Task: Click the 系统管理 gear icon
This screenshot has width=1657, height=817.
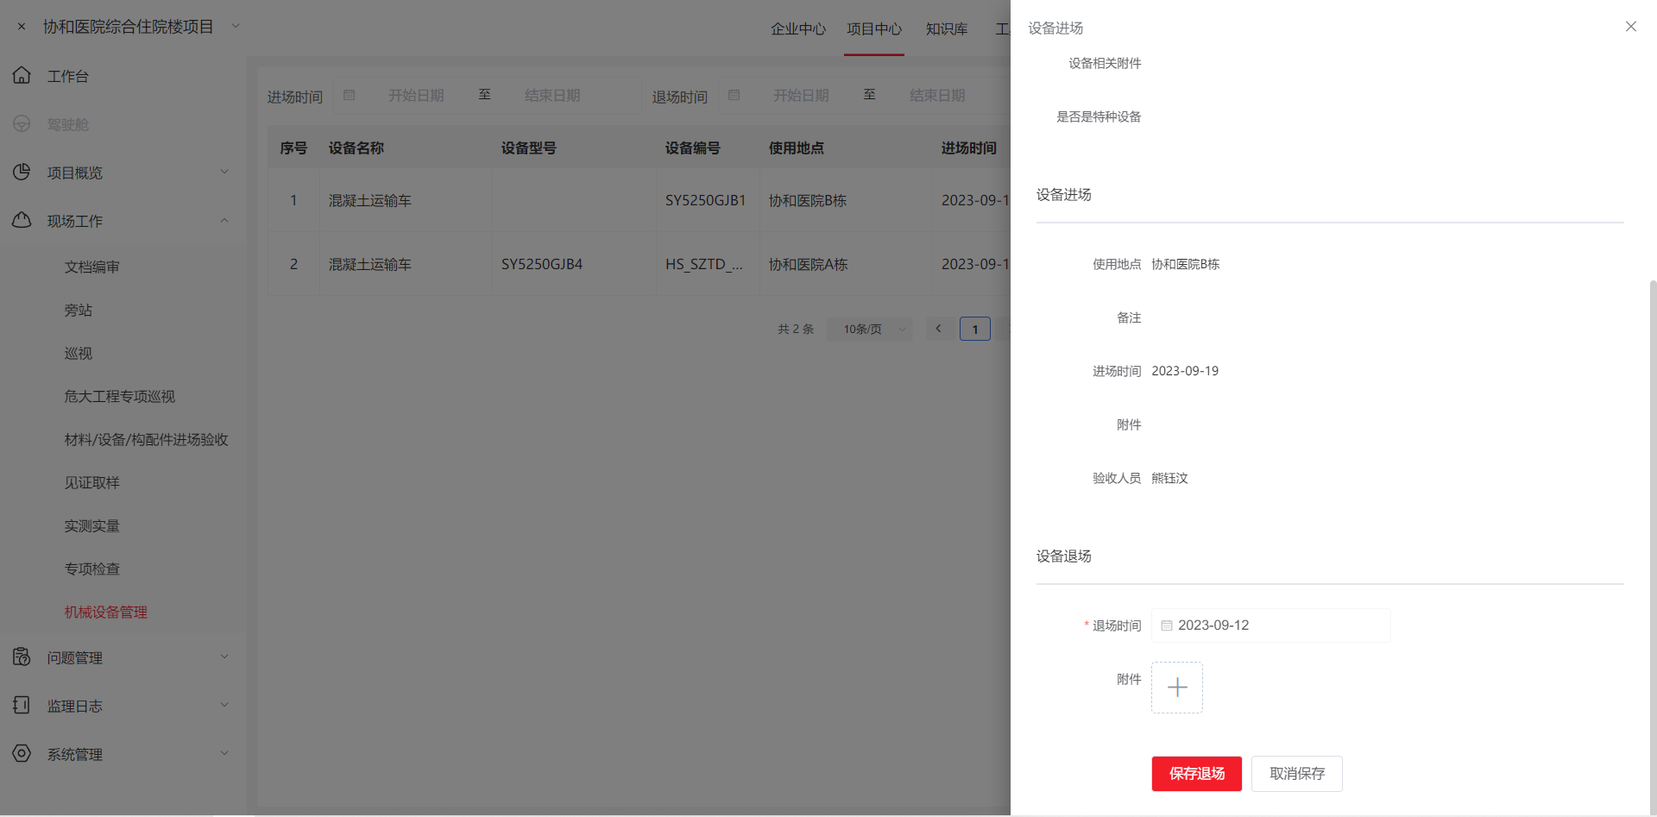Action: click(x=22, y=754)
